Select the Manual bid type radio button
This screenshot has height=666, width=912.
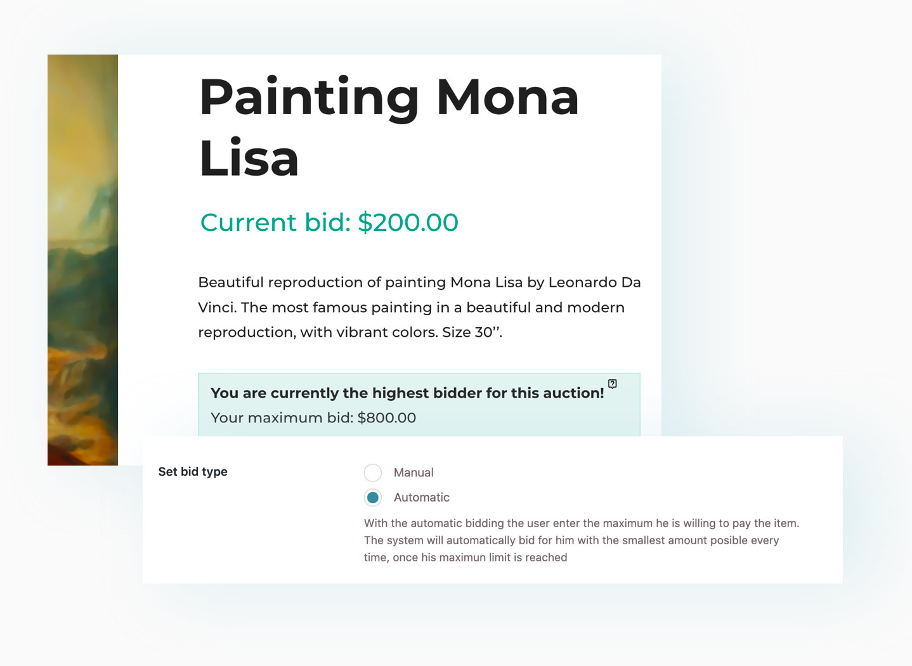pyautogui.click(x=373, y=473)
